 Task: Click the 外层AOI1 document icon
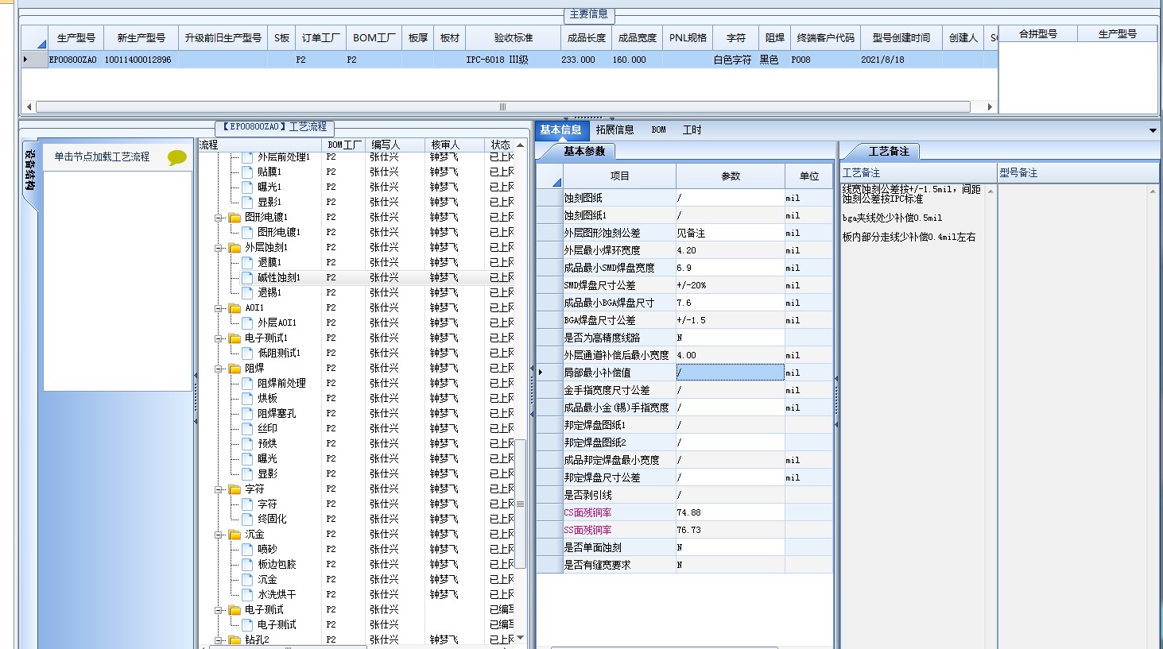247,323
